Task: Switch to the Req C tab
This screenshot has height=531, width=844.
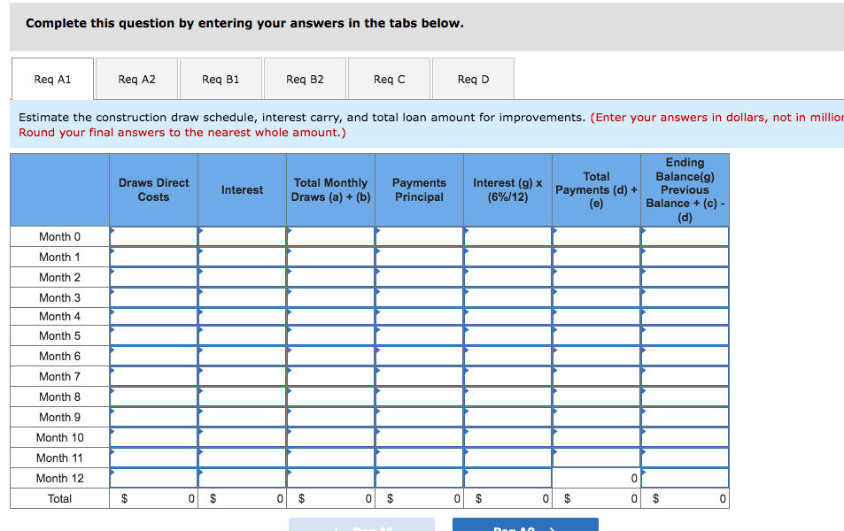Action: pos(389,78)
